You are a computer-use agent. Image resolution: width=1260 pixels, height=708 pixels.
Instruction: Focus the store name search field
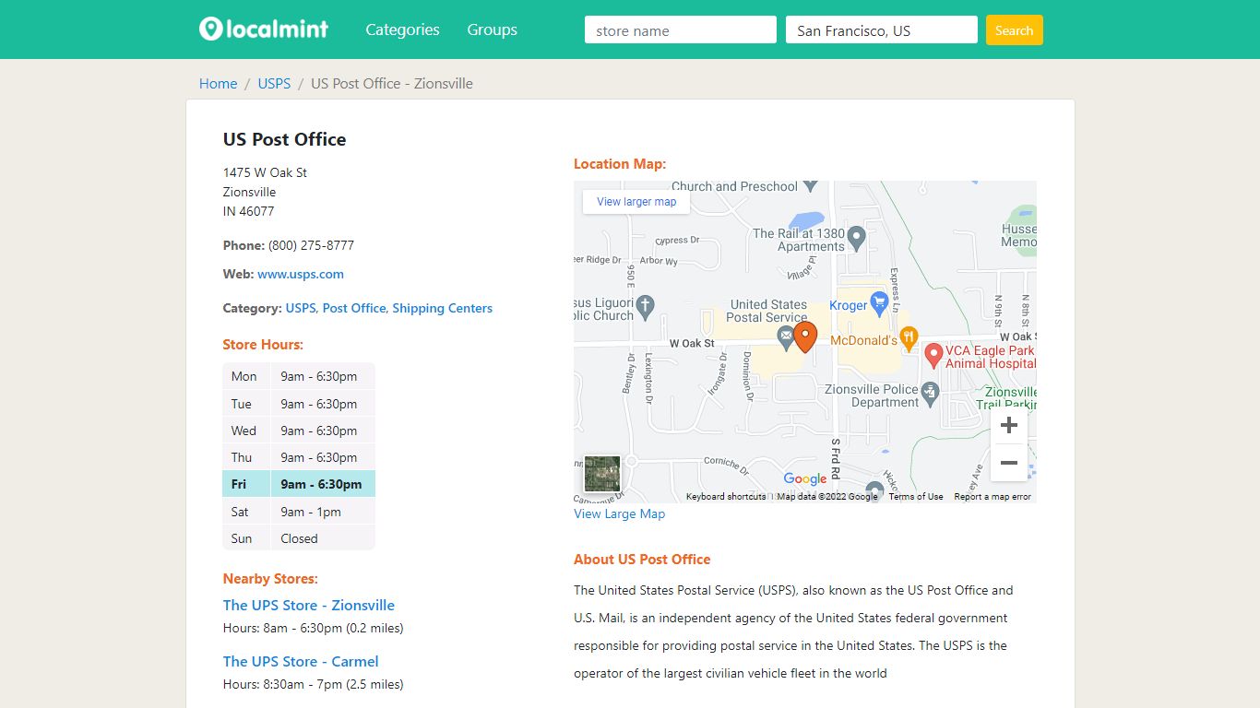[681, 29]
